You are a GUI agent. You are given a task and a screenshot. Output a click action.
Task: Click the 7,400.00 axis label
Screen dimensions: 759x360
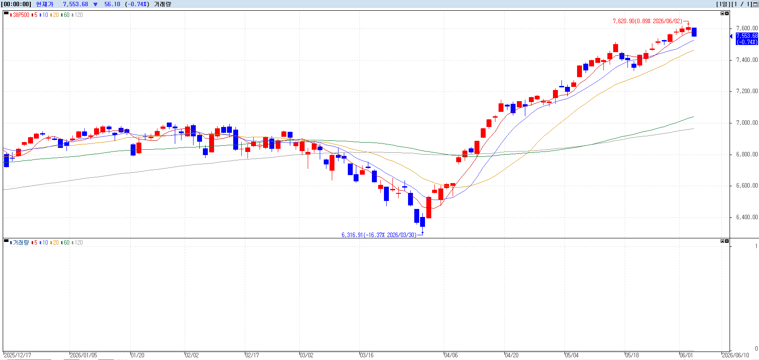pyautogui.click(x=747, y=60)
